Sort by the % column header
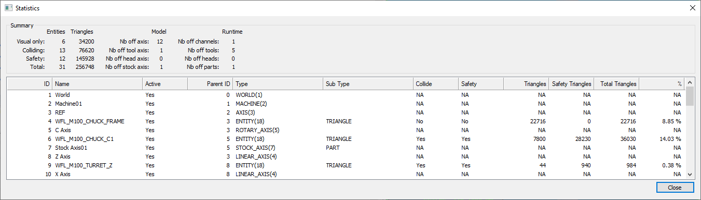This screenshot has width=701, height=200. pos(662,83)
